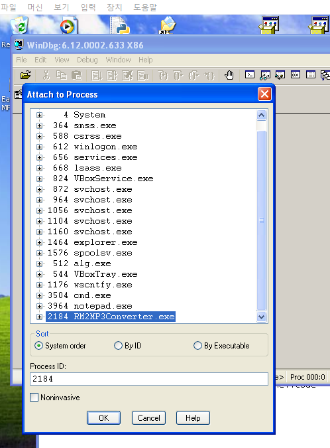330x448 pixels.
Task: Expand the winlogon.exe process node
Action: [39, 147]
